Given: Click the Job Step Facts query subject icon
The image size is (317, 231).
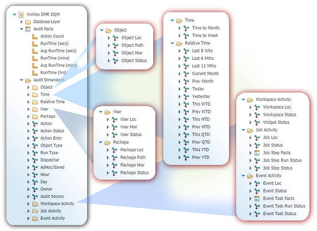Looking at the screenshot, I should pyautogui.click(x=257, y=153).
